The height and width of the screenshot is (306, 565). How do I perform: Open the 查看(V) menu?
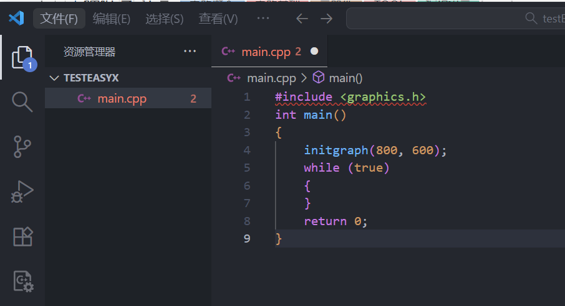click(218, 18)
